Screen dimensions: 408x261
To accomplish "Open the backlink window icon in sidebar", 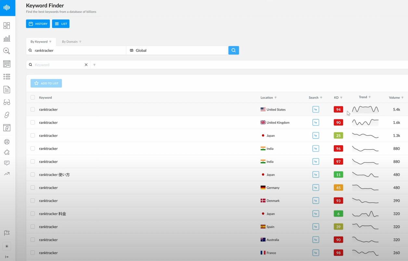I will pyautogui.click(x=7, y=128).
